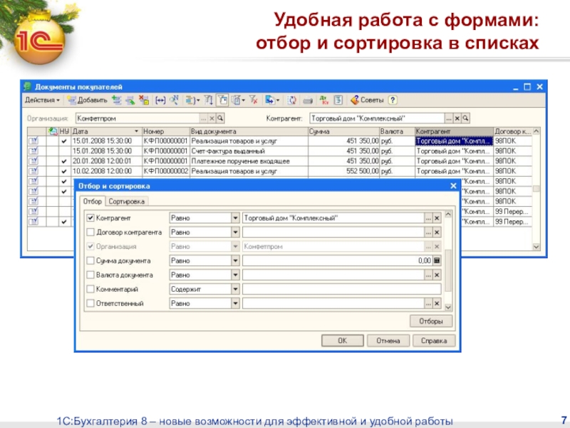Disable filter with funnel red X icon

254,100
